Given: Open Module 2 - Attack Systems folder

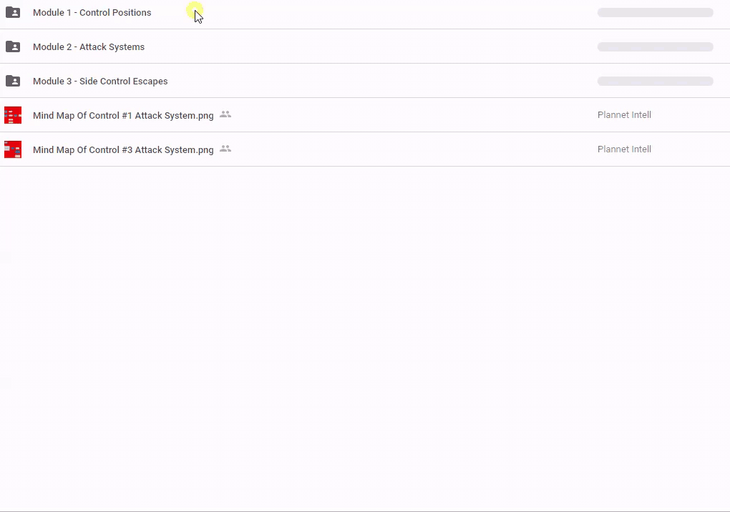Looking at the screenshot, I should [x=89, y=47].
